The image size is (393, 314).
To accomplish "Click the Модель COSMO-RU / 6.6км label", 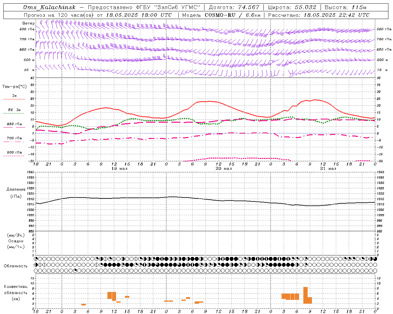I will [x=221, y=15].
